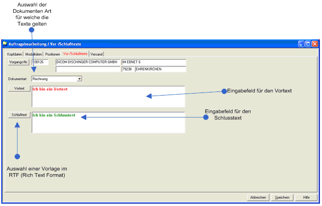Image resolution: width=322 pixels, height=206 pixels.
Task: Open Hilfe button
Action: 306,197
